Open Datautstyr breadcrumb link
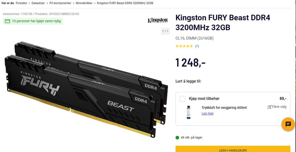Viewport: 296px width, 152px height. 38,3
